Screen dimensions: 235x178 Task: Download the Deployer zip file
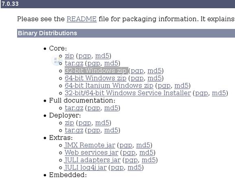[x=69, y=123]
